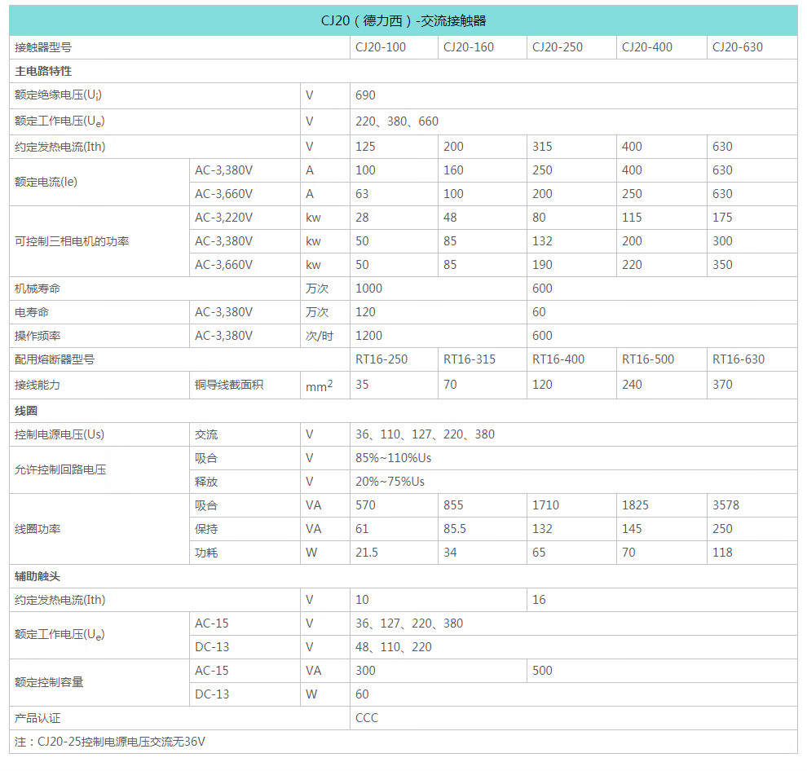This screenshot has width=807, height=771.
Task: Select the operating frequency value '1200'
Action: point(368,336)
